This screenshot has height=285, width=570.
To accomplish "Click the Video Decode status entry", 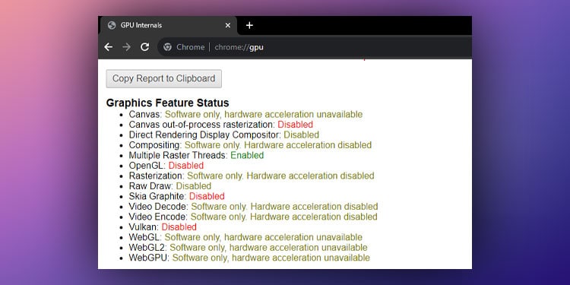I will [253, 207].
